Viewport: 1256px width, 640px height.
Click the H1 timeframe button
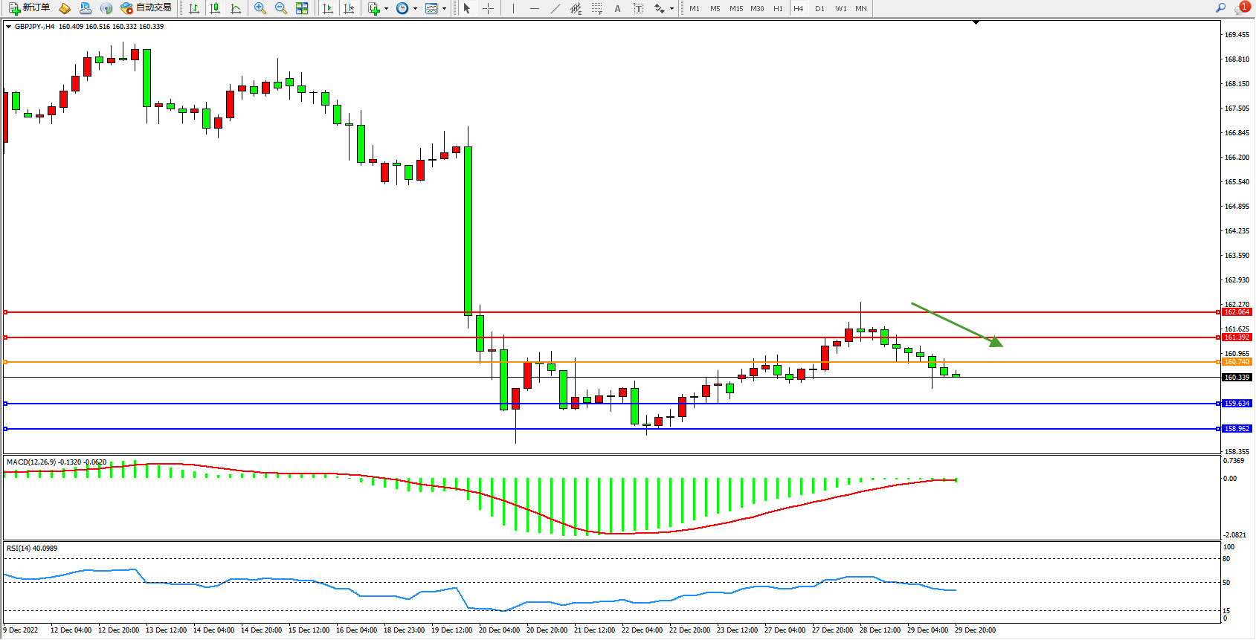778,8
